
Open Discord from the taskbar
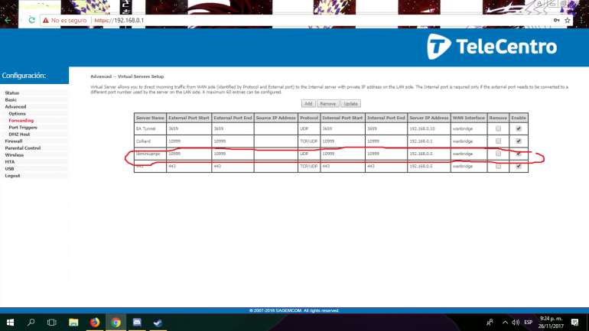137,323
